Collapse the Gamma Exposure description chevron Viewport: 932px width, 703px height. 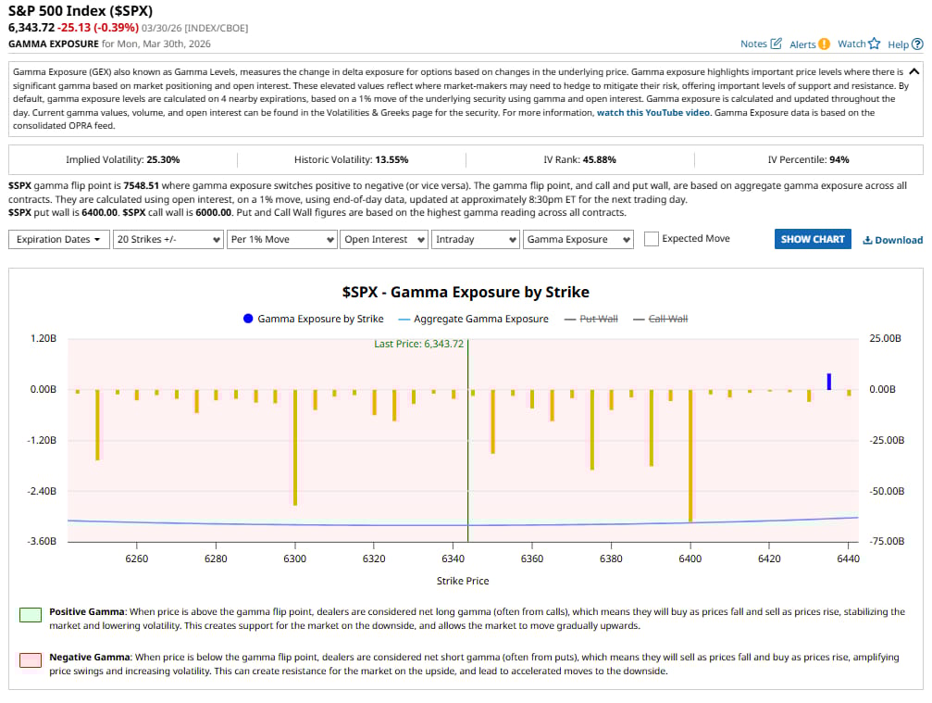coord(914,71)
